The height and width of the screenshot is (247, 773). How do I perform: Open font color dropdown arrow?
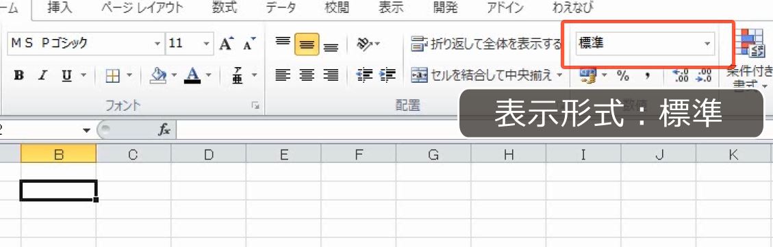point(208,75)
